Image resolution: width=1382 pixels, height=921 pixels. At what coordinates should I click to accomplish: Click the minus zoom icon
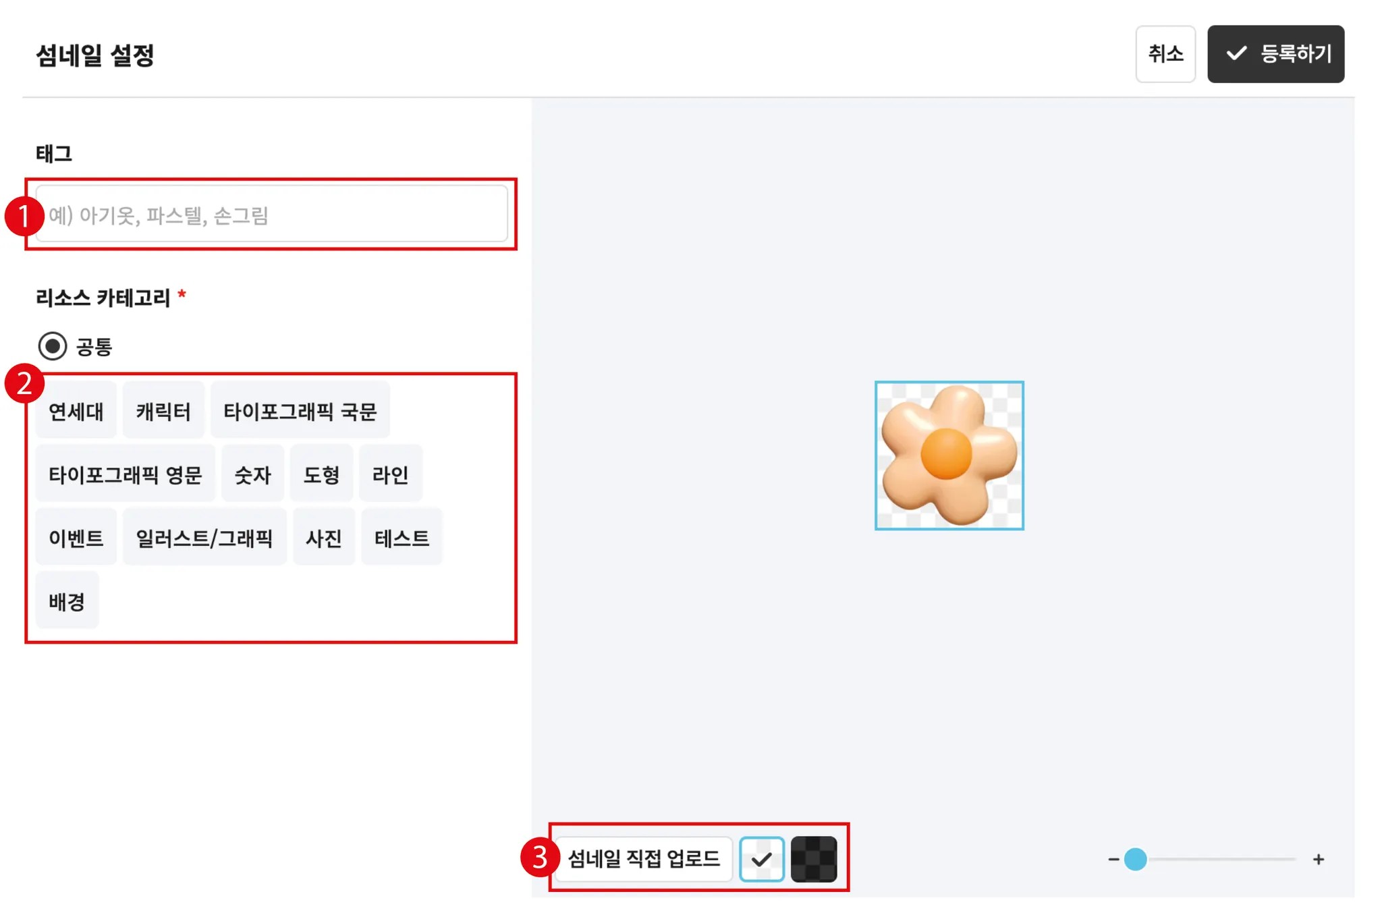pos(1113,859)
